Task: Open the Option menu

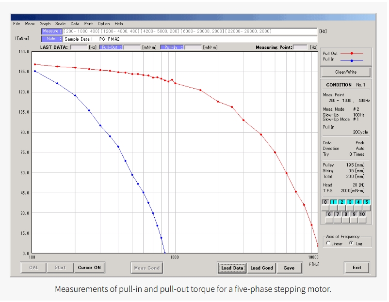Action: tap(103, 24)
